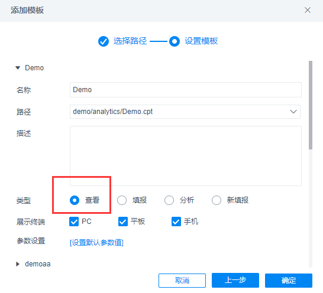
Task: Uncheck the 手机 display terminal checkbox
Action: (176, 222)
